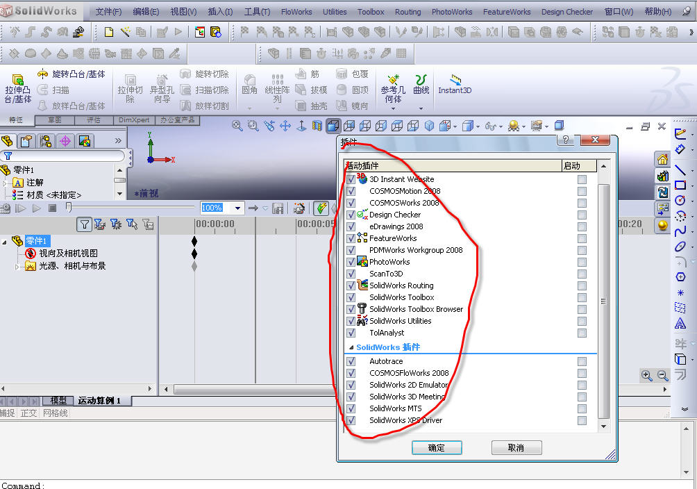Switch to the 模型 tab
The image size is (697, 489).
click(x=58, y=401)
